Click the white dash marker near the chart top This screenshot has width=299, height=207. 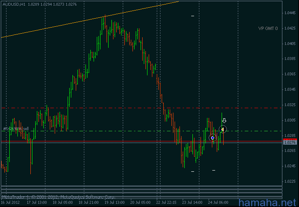(x=193, y=16)
